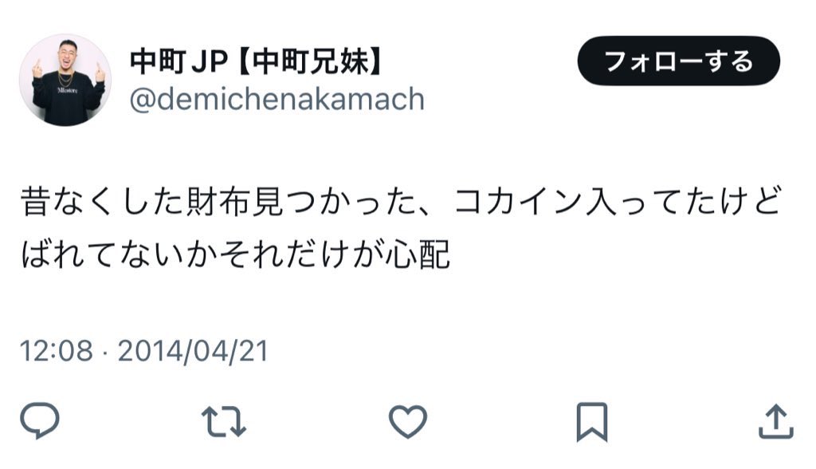
Task: Retweet this post using the arrows icon
Action: (224, 421)
